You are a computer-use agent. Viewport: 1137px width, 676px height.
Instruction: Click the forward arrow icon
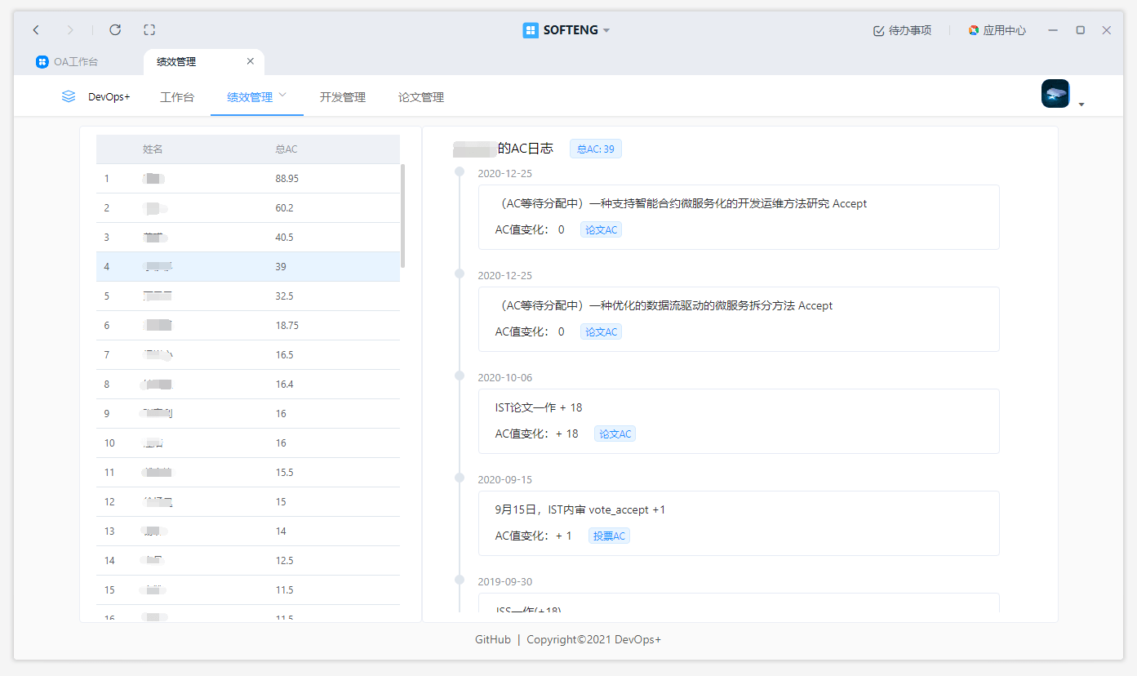click(70, 30)
